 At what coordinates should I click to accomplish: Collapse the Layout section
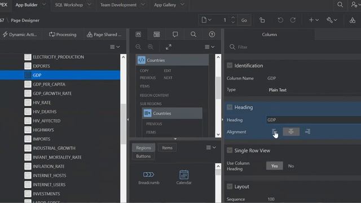coord(230,187)
